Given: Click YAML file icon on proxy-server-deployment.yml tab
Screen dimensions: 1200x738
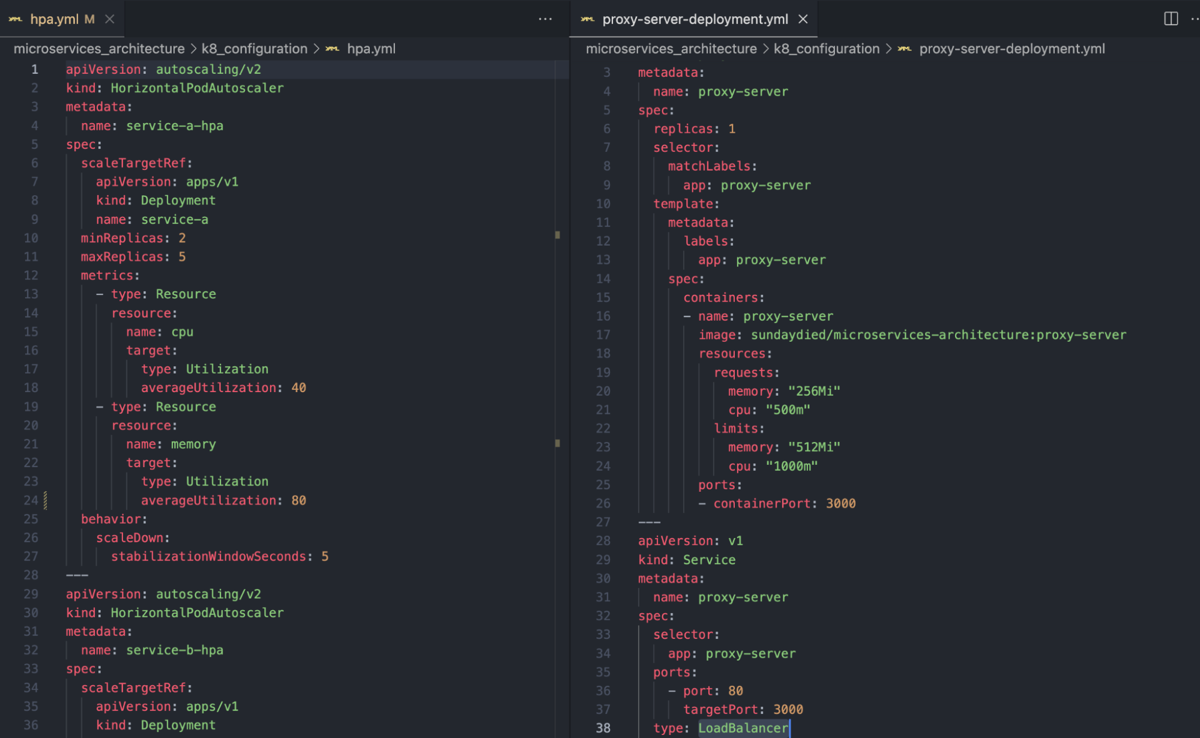Looking at the screenshot, I should point(588,19).
